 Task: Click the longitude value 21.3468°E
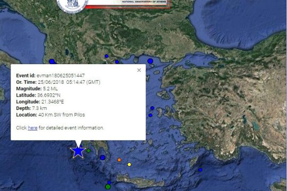tap(53, 102)
